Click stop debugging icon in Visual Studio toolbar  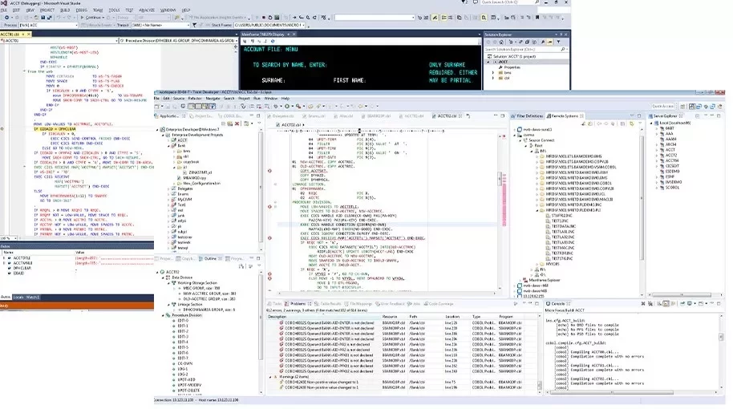click(263, 18)
